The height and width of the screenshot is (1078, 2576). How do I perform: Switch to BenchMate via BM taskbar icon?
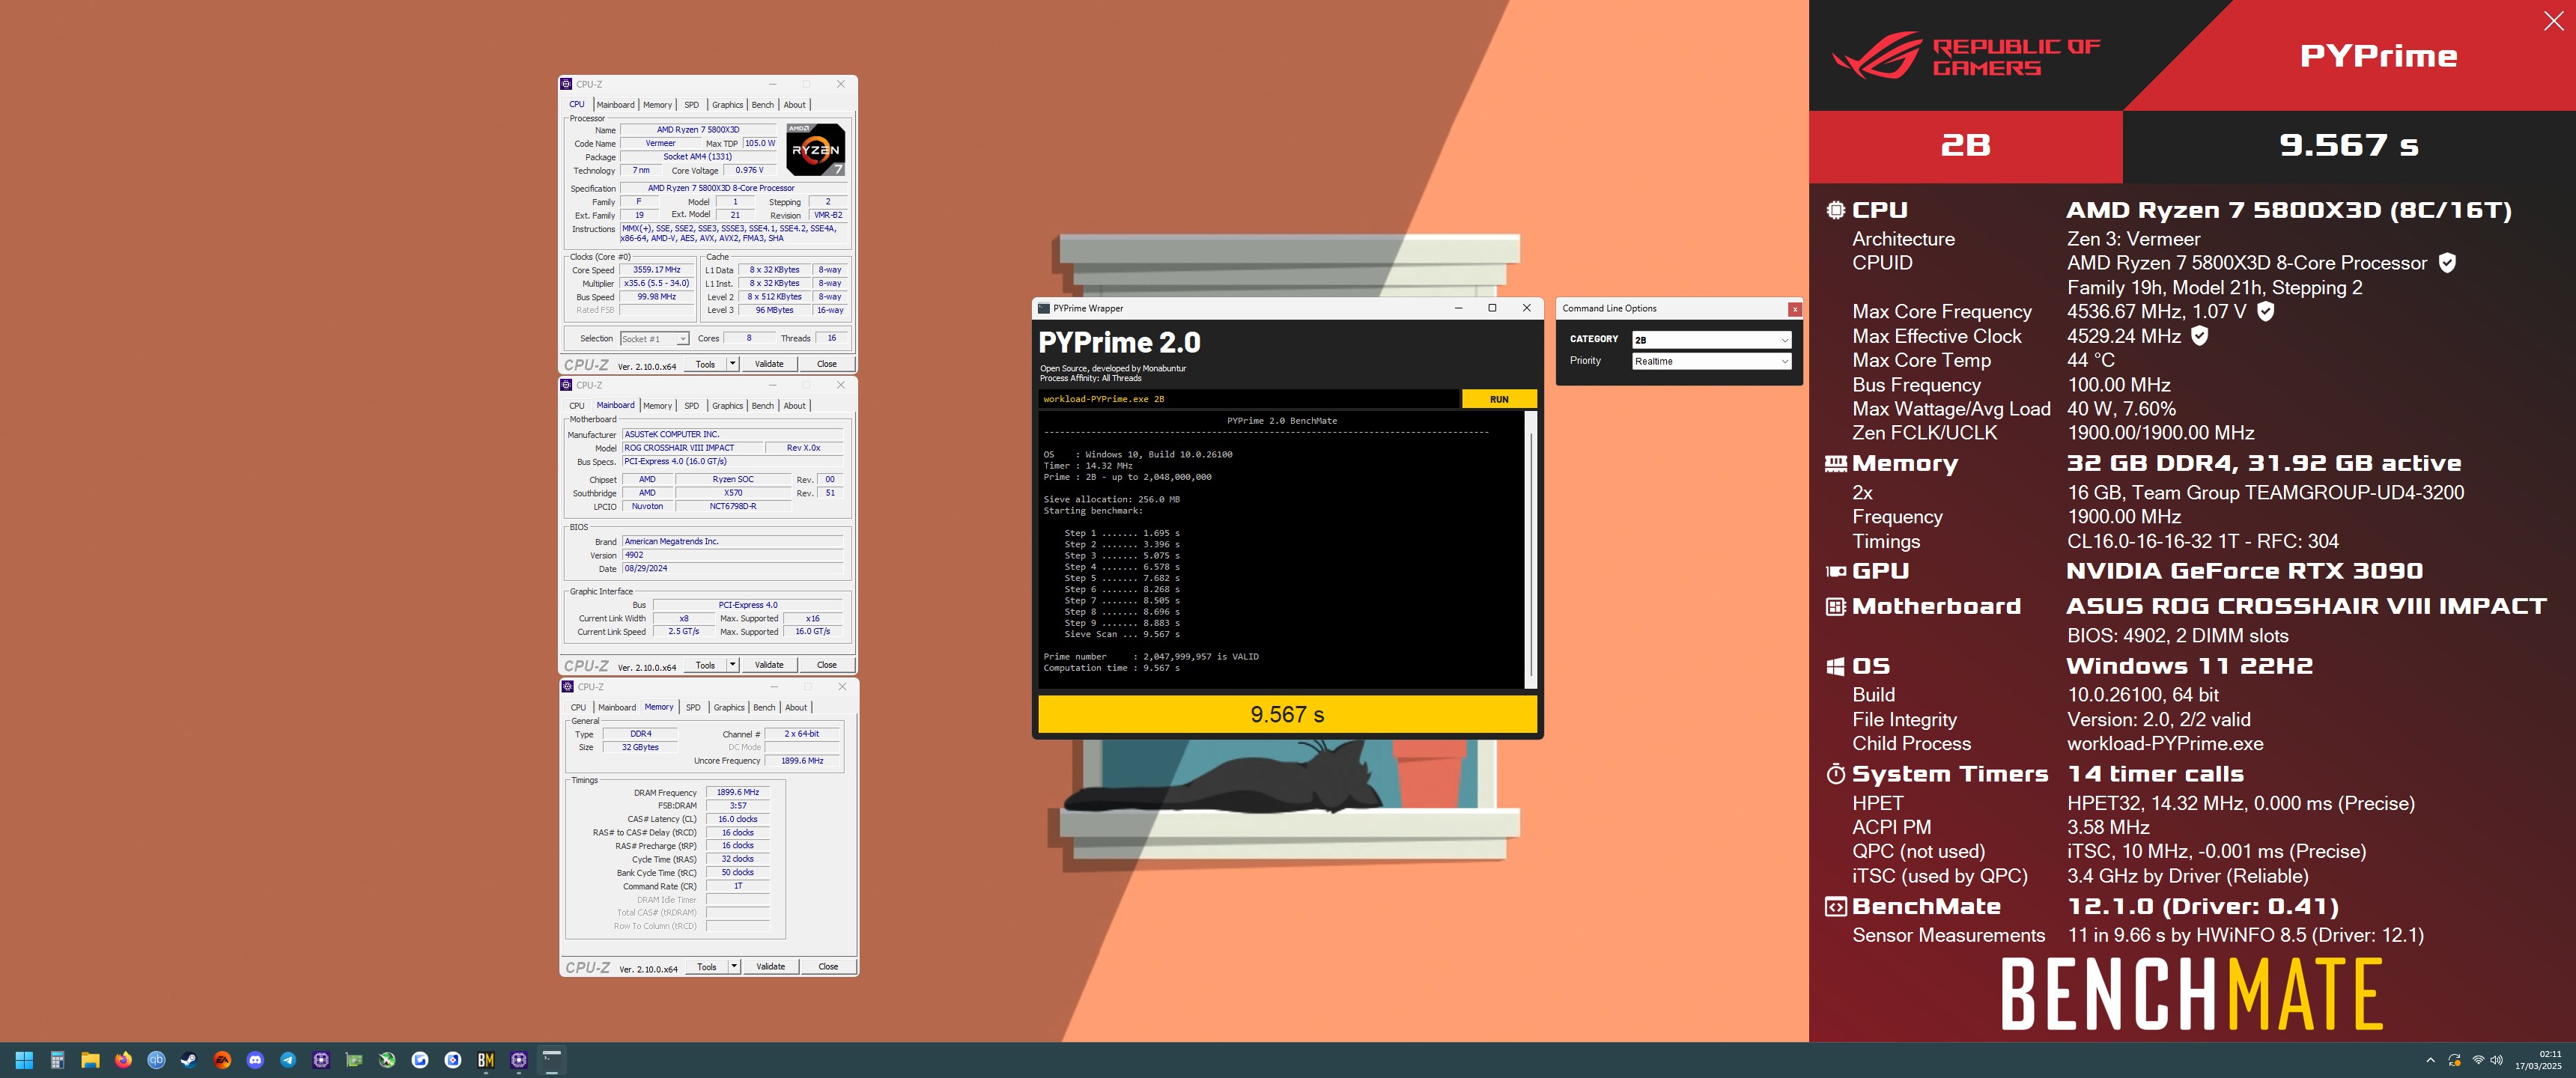pyautogui.click(x=486, y=1060)
